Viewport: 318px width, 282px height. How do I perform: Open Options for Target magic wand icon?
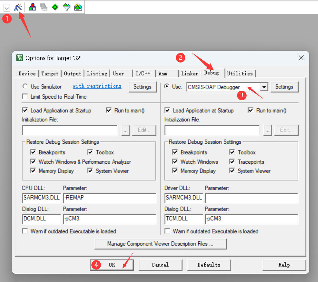(x=18, y=7)
